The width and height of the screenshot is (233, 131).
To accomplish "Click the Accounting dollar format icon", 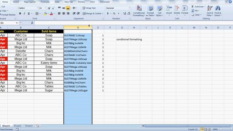I will [x=108, y=13].
